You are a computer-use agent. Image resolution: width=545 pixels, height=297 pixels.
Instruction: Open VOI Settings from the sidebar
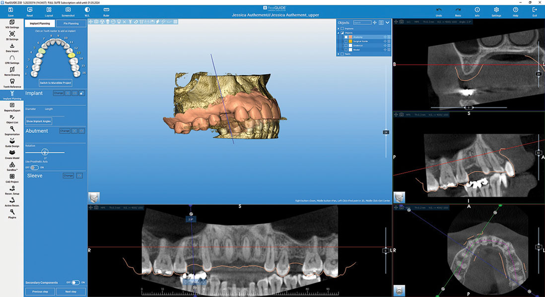[12, 23]
